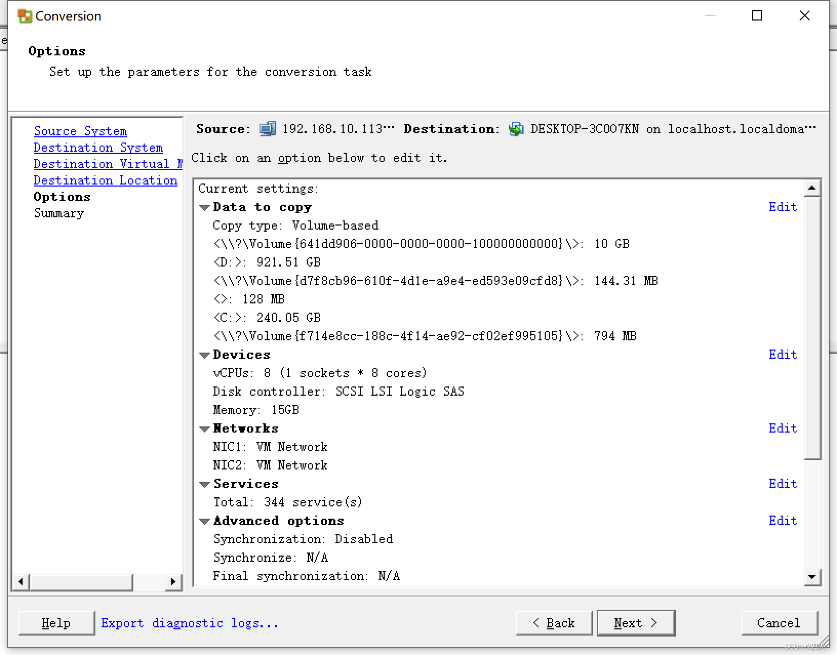Viewport: 837px width, 655px height.
Task: Select the Summary step in sidebar
Action: (59, 213)
